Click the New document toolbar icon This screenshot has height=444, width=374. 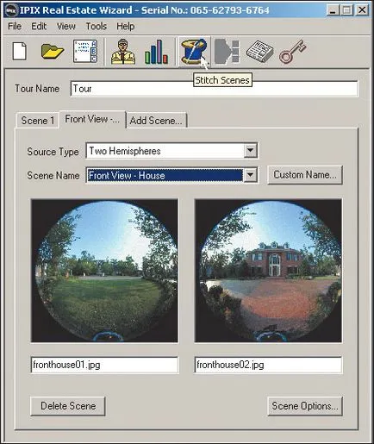click(20, 51)
